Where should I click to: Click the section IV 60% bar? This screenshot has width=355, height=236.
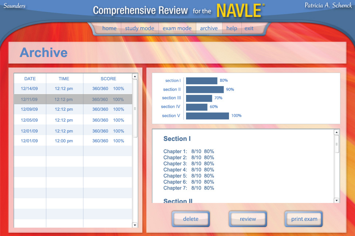197,107
